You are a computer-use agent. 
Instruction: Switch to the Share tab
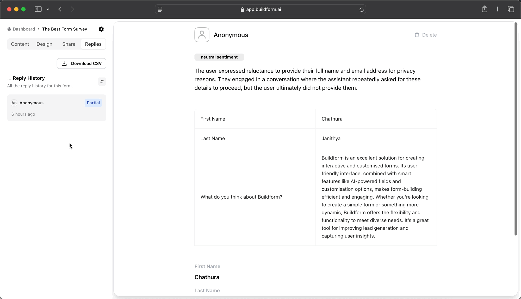tap(69, 44)
